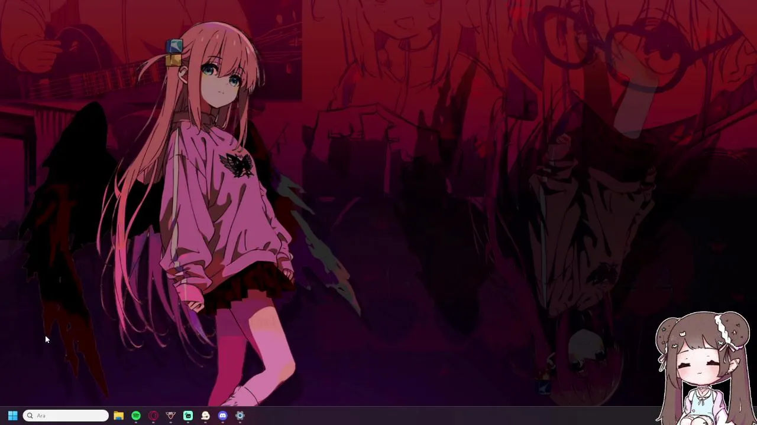The width and height of the screenshot is (757, 425).
Task: Open Spotify from the taskbar
Action: click(136, 416)
